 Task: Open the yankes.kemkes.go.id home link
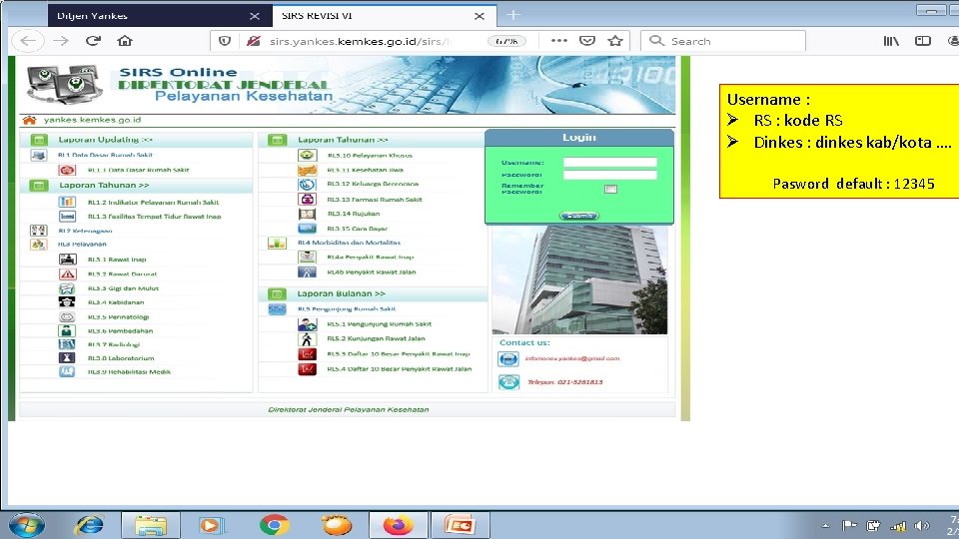coord(92,120)
